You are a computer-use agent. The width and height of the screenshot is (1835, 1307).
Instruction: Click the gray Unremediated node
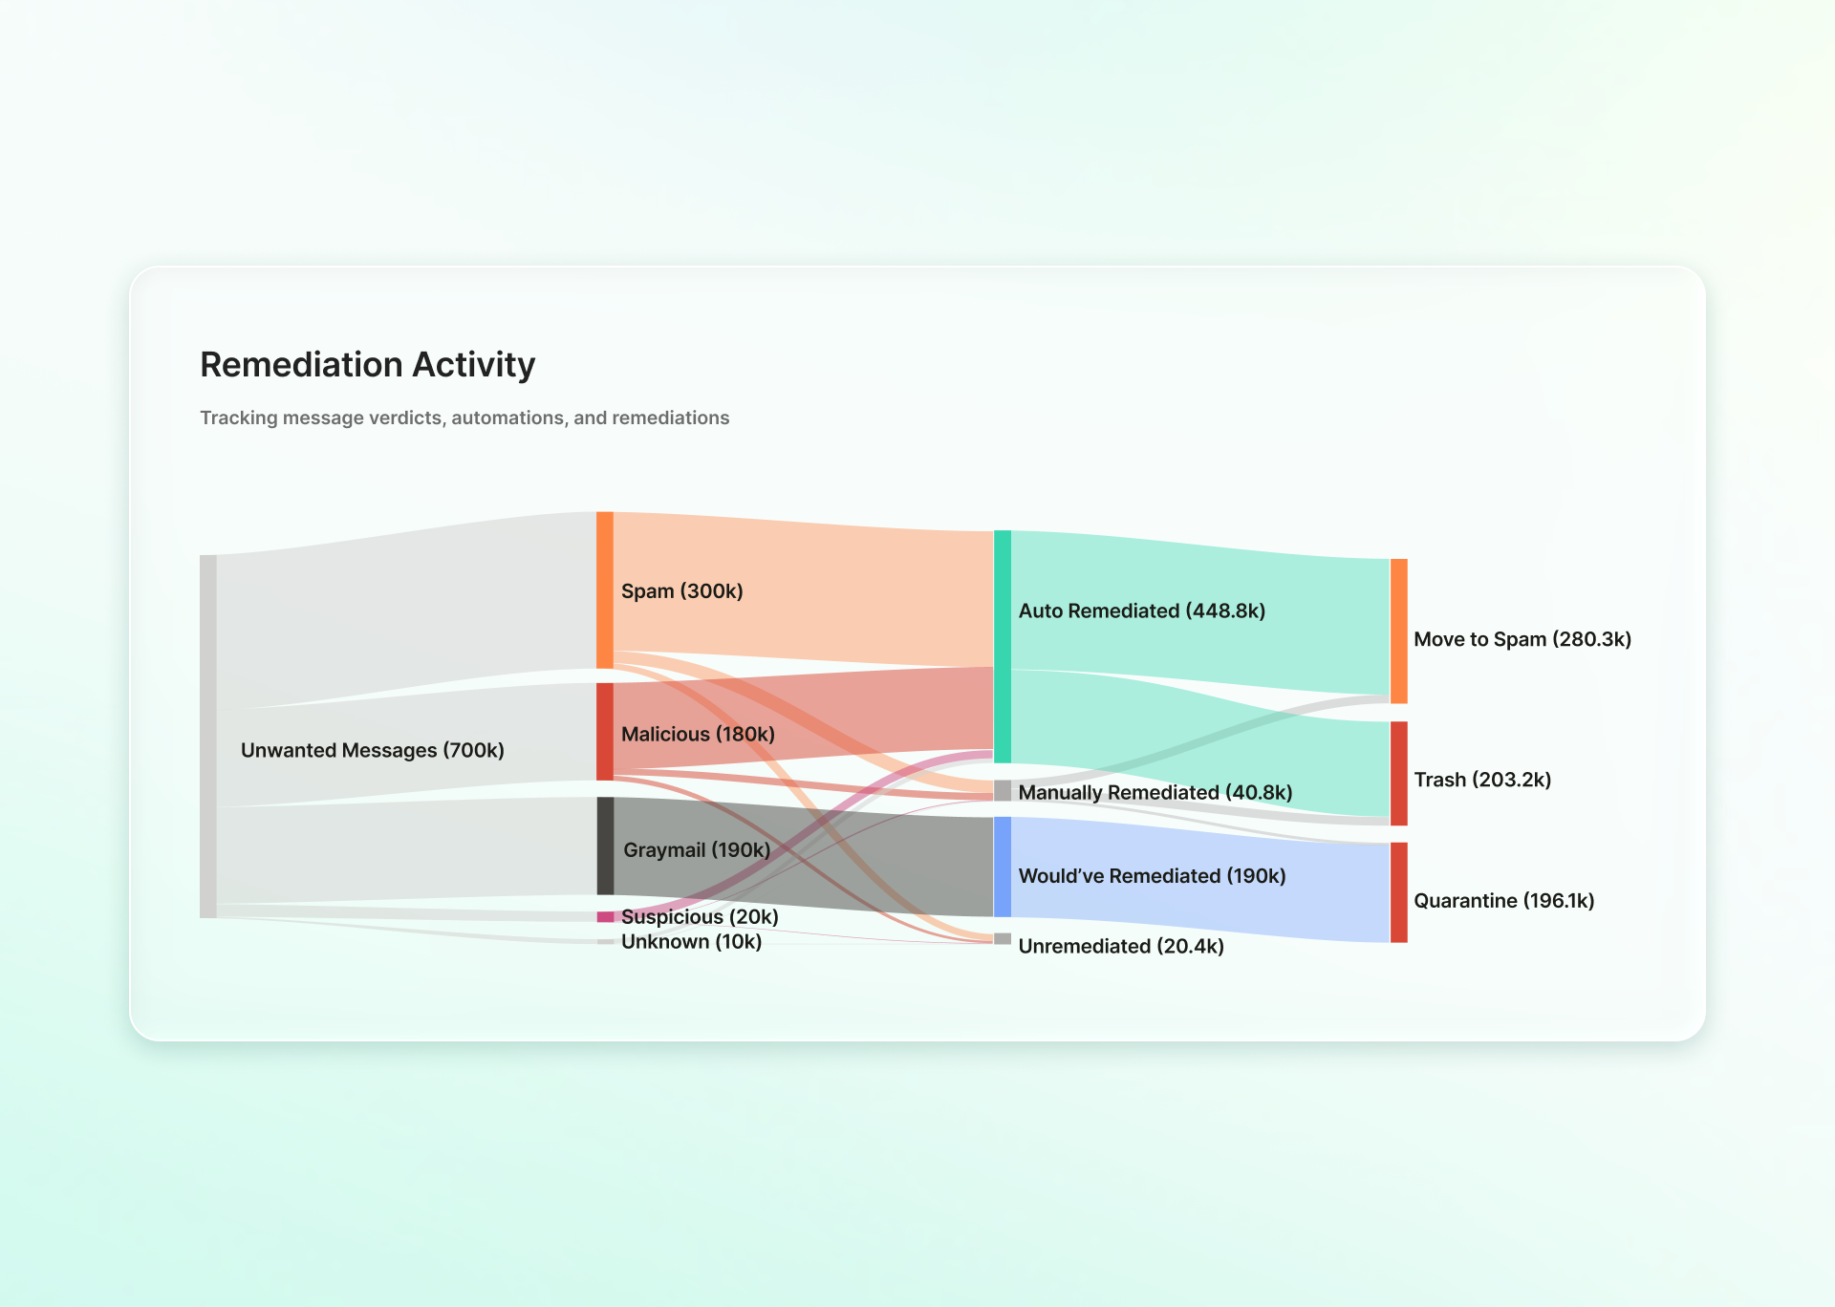pyautogui.click(x=1002, y=938)
